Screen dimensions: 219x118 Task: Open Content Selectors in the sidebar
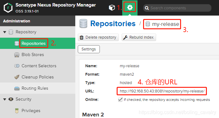click(39, 66)
